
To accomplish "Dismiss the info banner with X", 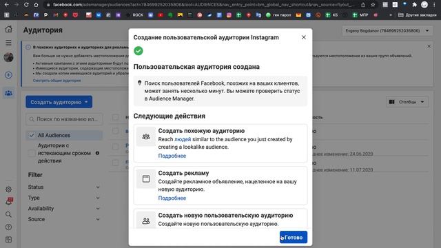I will tap(429, 46).
